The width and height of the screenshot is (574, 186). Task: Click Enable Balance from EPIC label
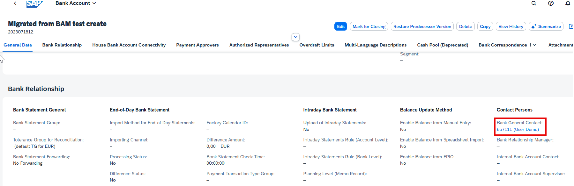(x=427, y=157)
